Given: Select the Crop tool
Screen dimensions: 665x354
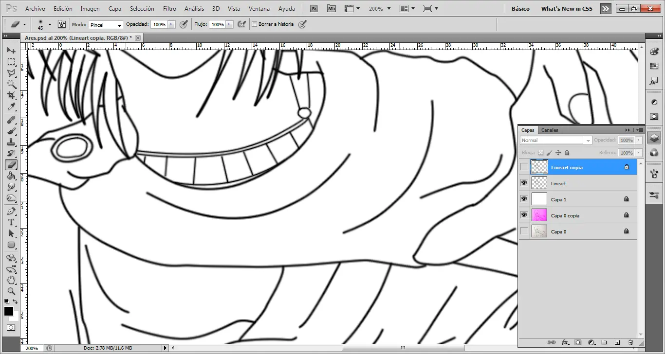Looking at the screenshot, I should 11,95.
